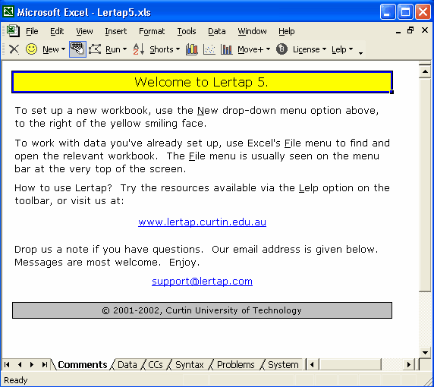This screenshot has height=387, width=434.
Task: Click the X delete icon on Lertap toolbar
Action: click(x=14, y=49)
